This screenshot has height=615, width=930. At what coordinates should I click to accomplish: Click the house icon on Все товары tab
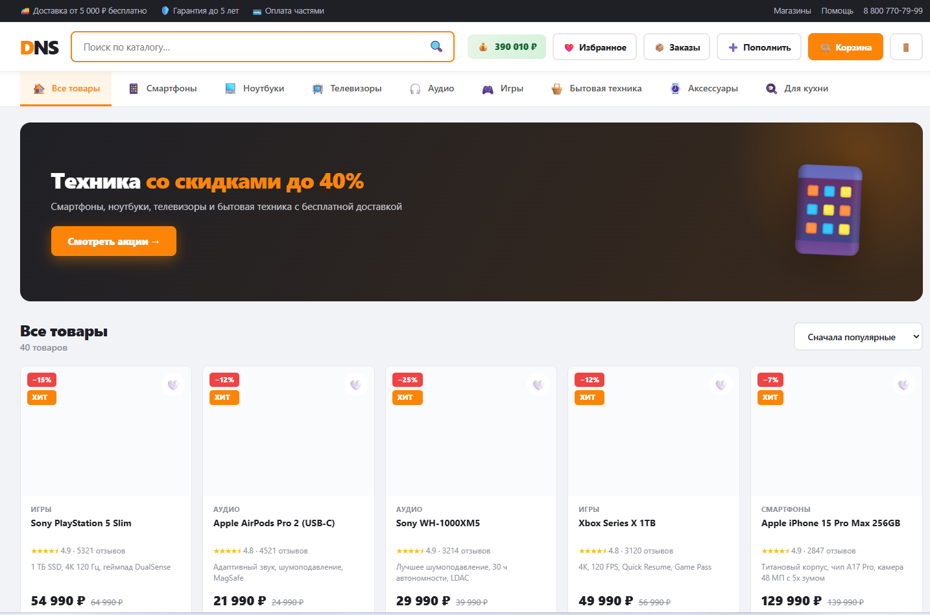[x=39, y=89]
